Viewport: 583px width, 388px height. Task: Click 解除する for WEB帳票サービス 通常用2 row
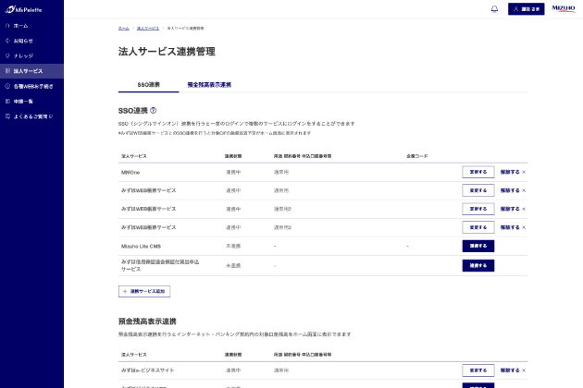513,209
